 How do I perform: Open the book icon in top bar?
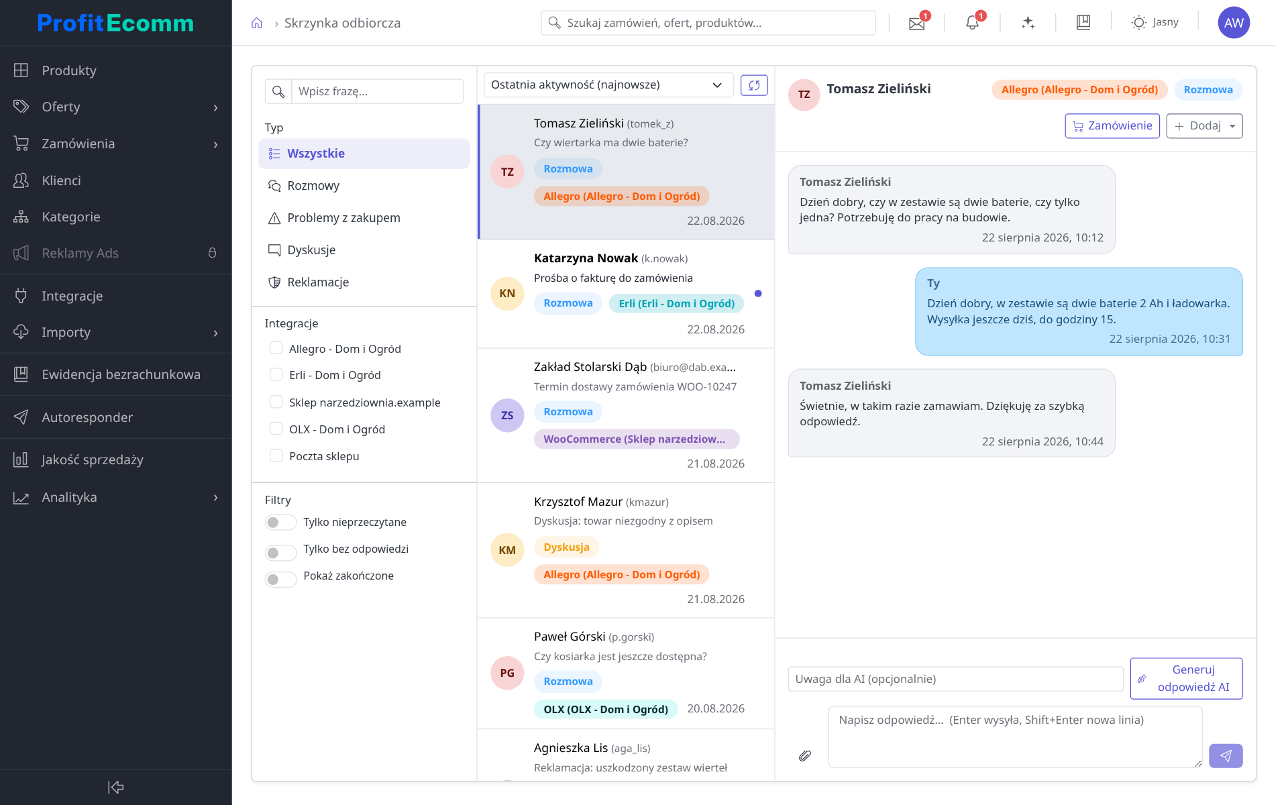pos(1083,23)
